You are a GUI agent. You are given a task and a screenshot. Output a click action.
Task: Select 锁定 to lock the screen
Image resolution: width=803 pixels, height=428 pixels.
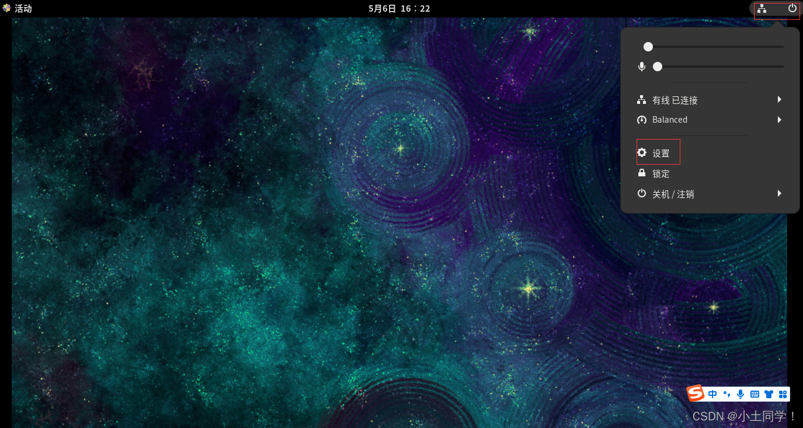coord(661,173)
